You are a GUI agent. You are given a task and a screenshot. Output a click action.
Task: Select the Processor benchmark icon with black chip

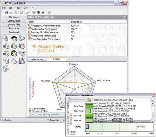[x=14, y=38]
